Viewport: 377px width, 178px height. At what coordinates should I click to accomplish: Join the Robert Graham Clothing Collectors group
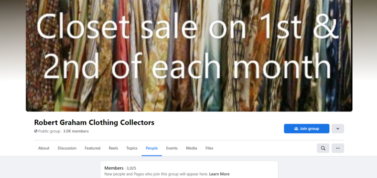click(x=307, y=129)
